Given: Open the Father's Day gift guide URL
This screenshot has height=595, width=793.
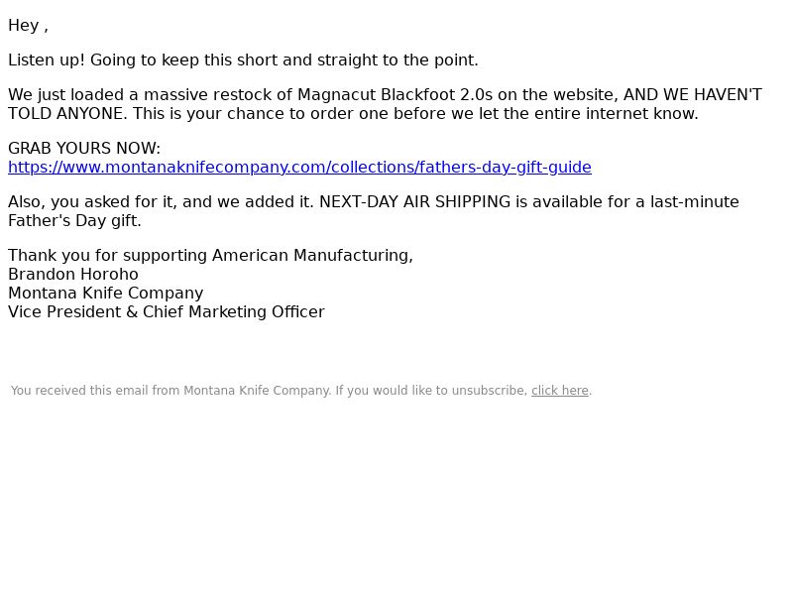Looking at the screenshot, I should click(299, 167).
